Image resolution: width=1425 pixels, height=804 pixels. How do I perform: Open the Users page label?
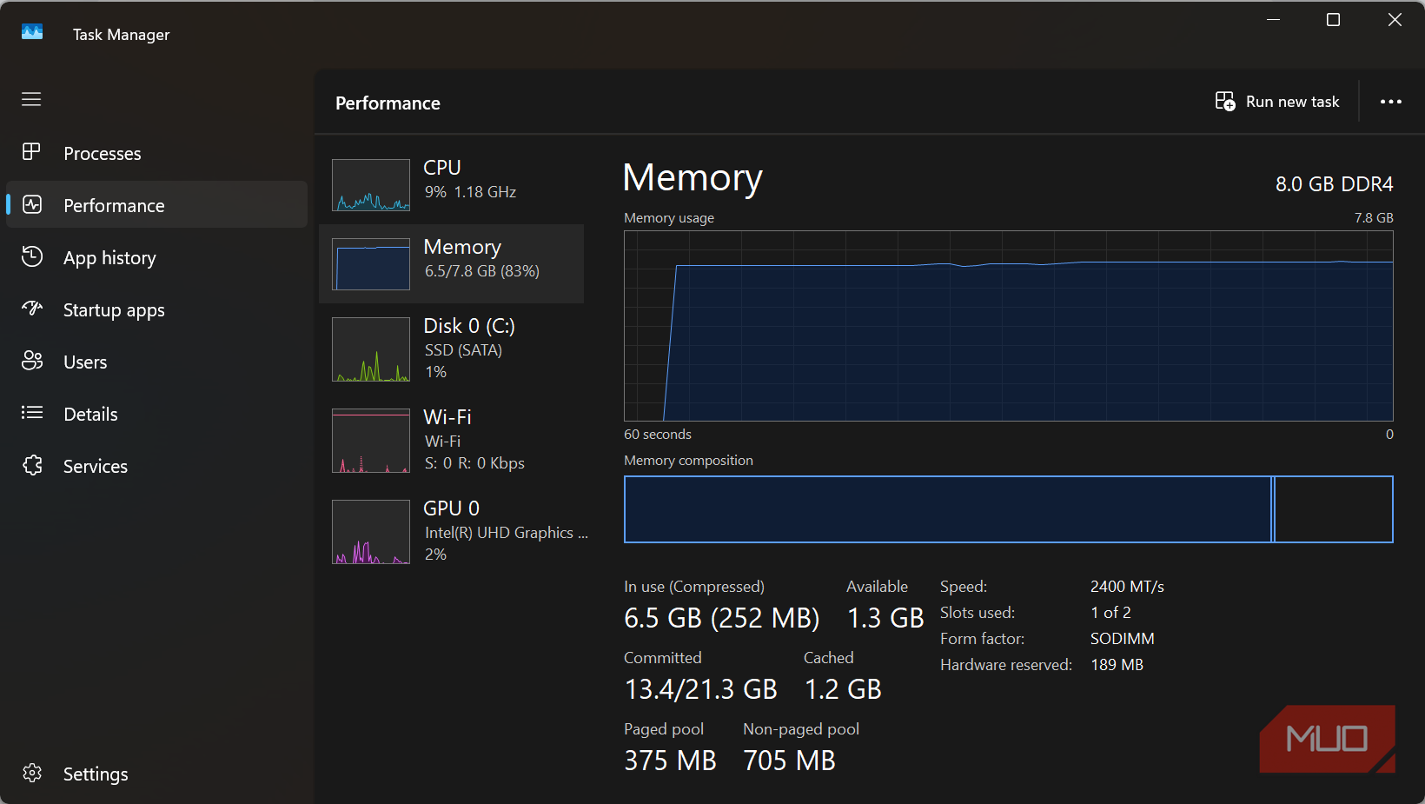[x=85, y=362]
